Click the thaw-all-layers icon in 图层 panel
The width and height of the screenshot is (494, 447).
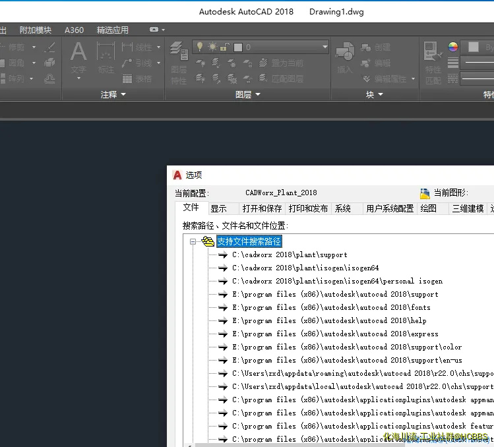point(232,78)
